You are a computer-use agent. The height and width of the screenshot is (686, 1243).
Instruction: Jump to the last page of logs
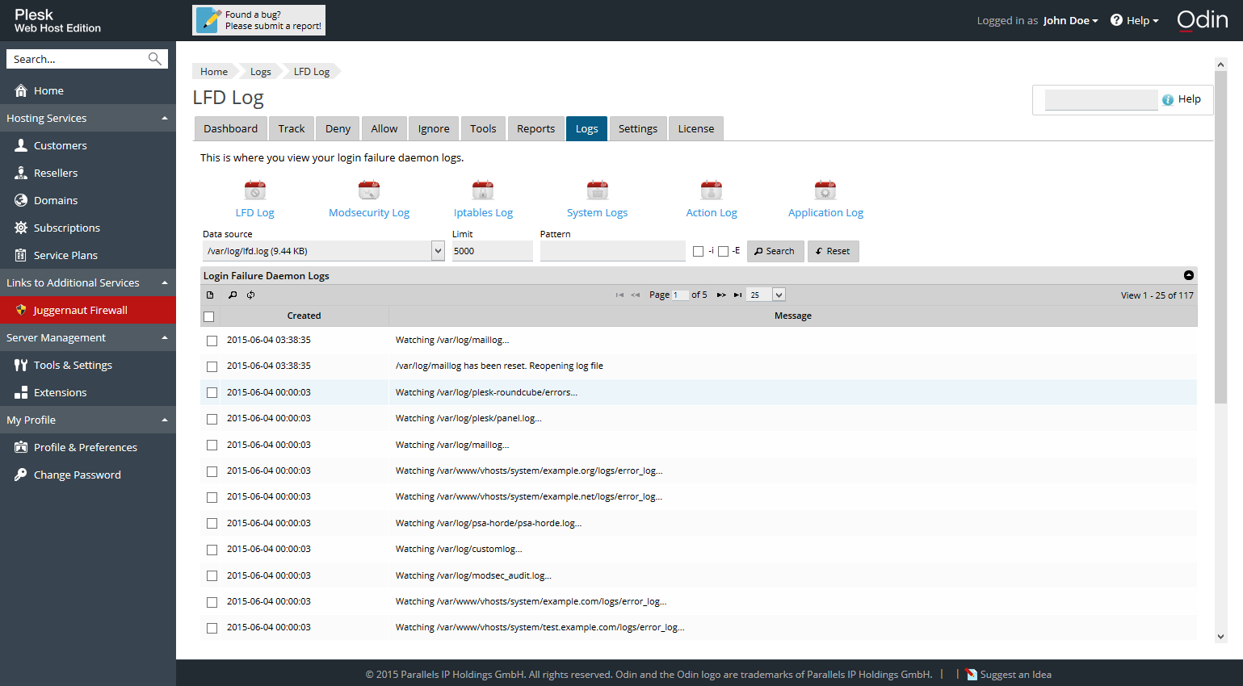737,295
